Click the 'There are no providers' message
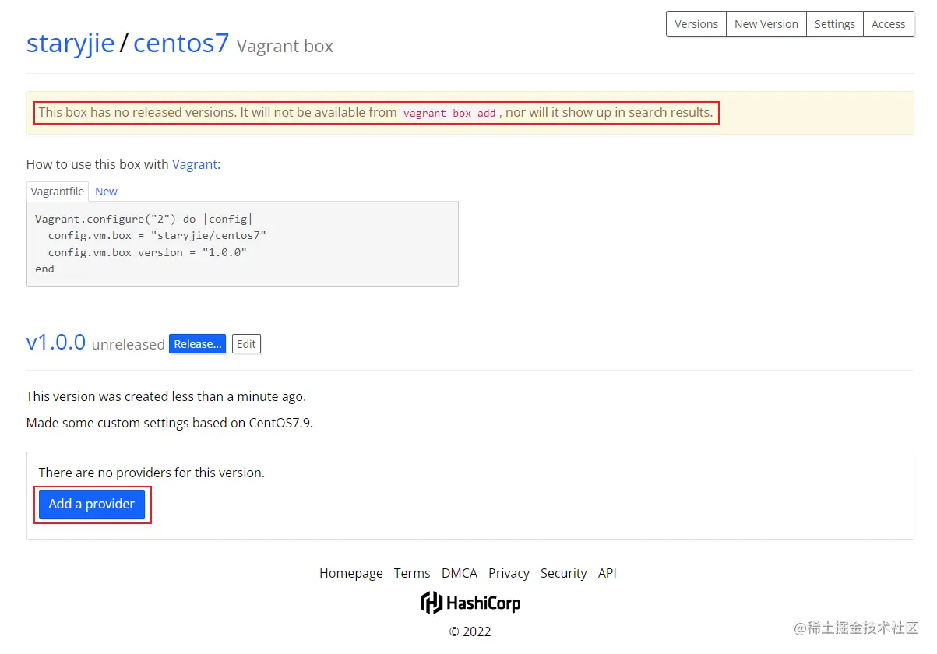Viewport: 937px width, 654px height. (152, 473)
